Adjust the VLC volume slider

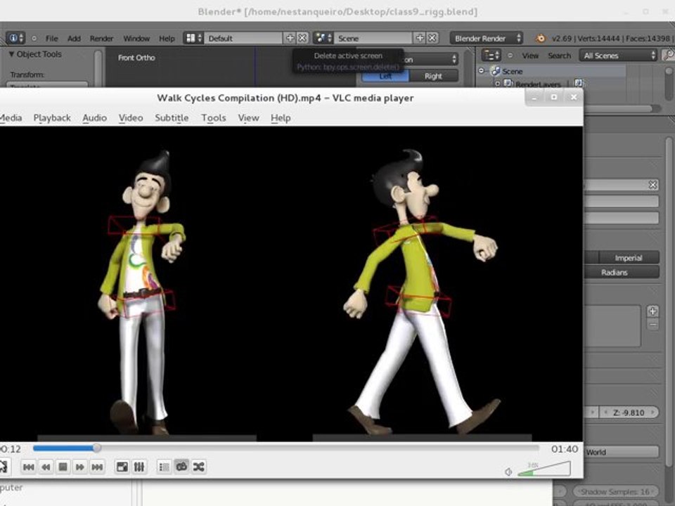tap(544, 469)
